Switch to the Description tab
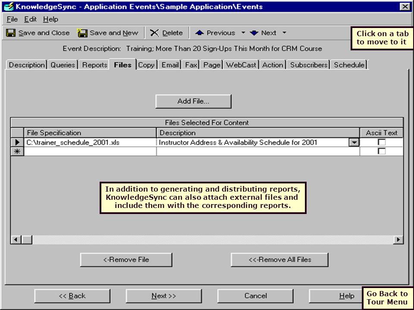This screenshot has width=414, height=310. [27, 65]
